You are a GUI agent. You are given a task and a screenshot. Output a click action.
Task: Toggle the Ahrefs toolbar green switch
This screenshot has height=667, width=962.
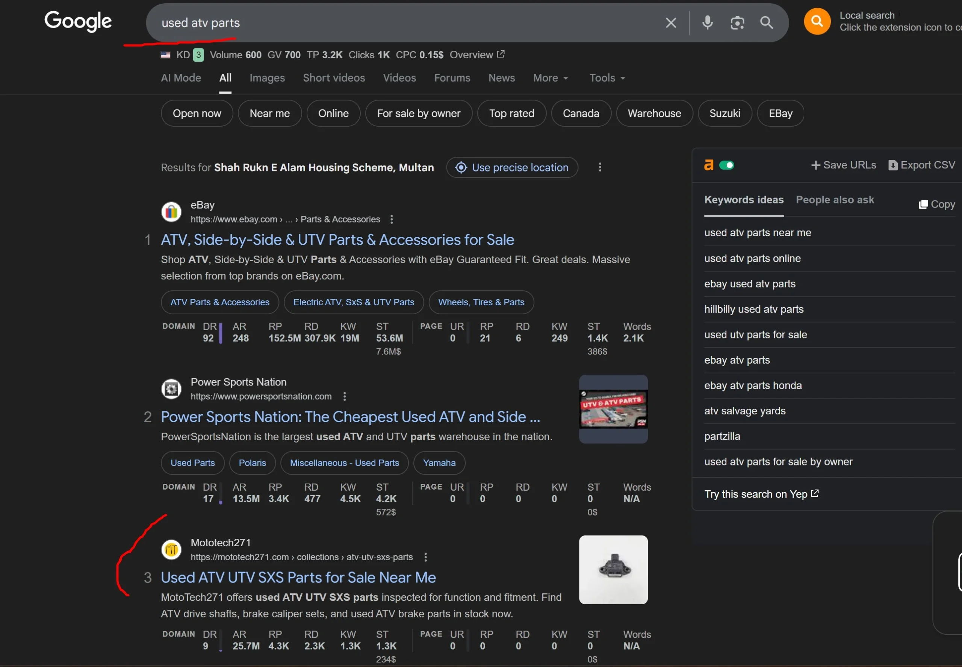[x=726, y=165]
